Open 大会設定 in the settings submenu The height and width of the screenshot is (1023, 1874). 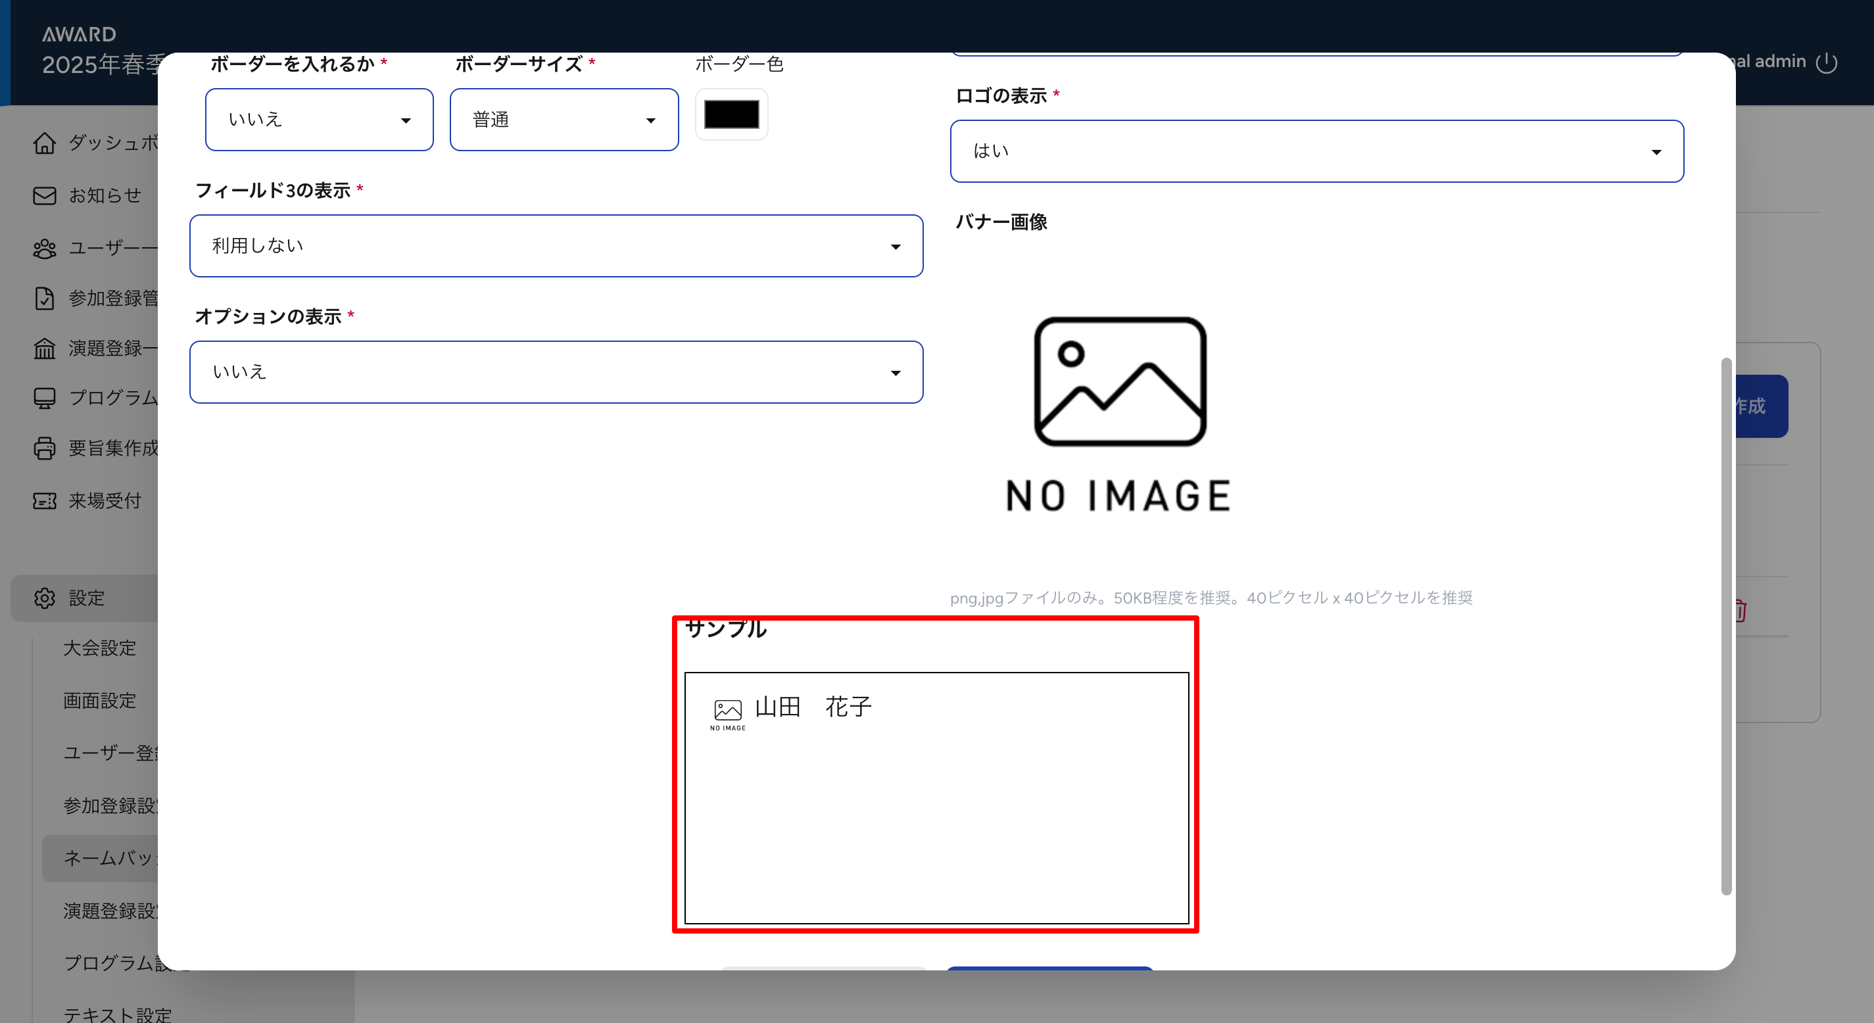pyautogui.click(x=100, y=648)
